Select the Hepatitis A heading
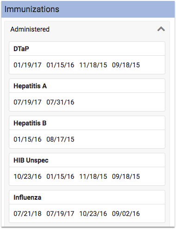176x229 pixels. click(30, 86)
